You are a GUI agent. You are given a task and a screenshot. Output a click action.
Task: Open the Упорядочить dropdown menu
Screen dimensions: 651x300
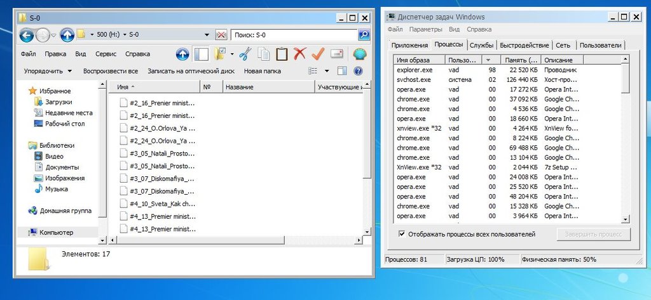[48, 71]
